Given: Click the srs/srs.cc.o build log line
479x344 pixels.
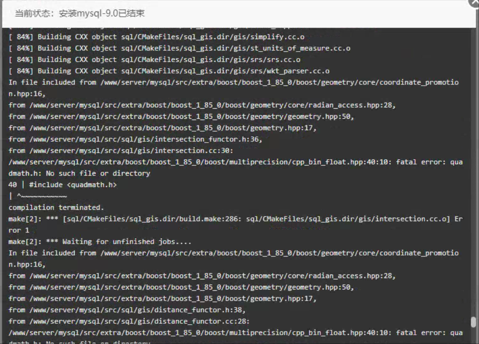Looking at the screenshot, I should tap(155, 60).
